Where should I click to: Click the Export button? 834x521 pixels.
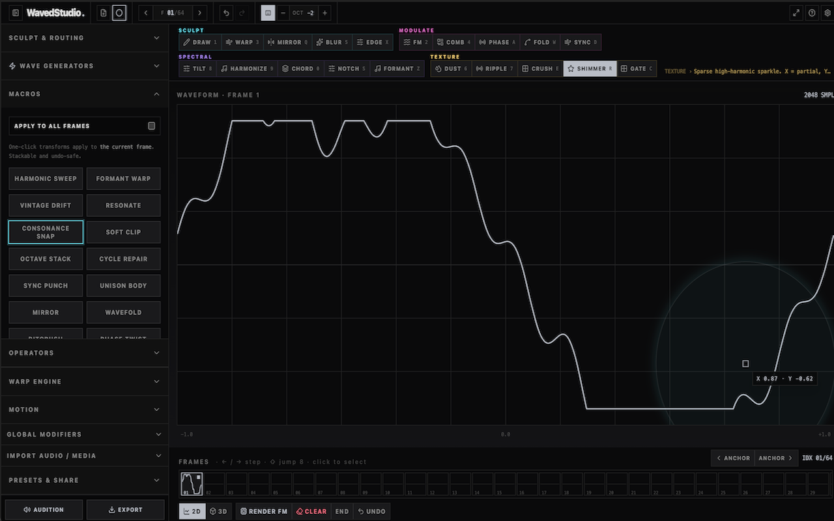coord(125,510)
